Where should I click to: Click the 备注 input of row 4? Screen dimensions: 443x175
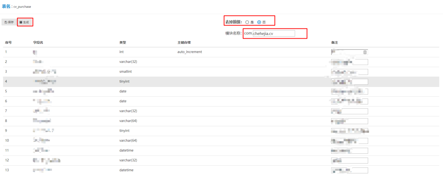tap(349, 82)
